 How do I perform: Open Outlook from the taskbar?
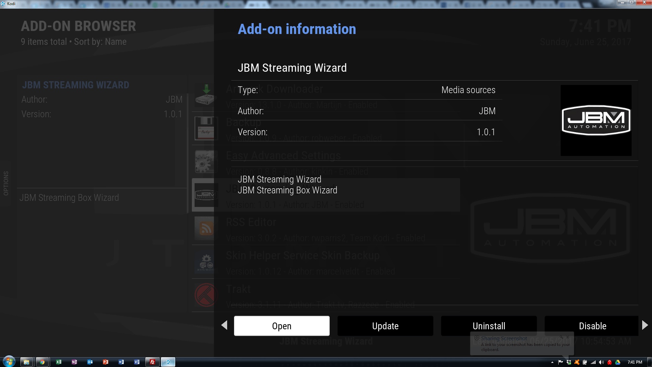90,362
